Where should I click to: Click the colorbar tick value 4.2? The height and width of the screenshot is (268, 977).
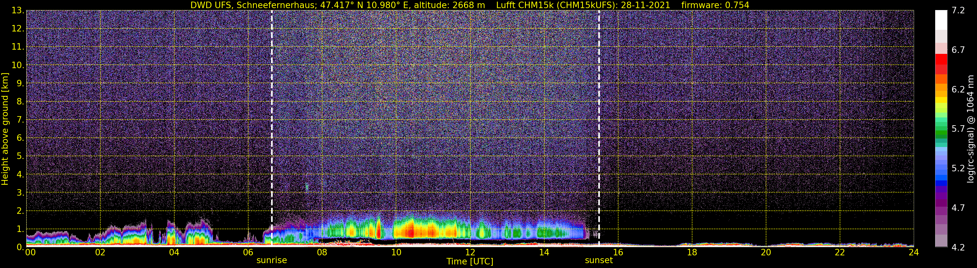pyautogui.click(x=958, y=248)
